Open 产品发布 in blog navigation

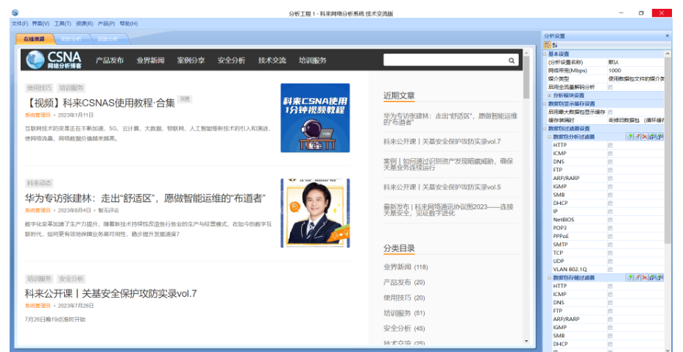(x=110, y=60)
